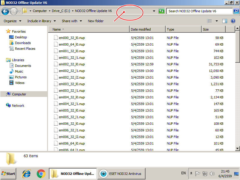
Task: Open the Include in library menu
Action: tap(41, 21)
